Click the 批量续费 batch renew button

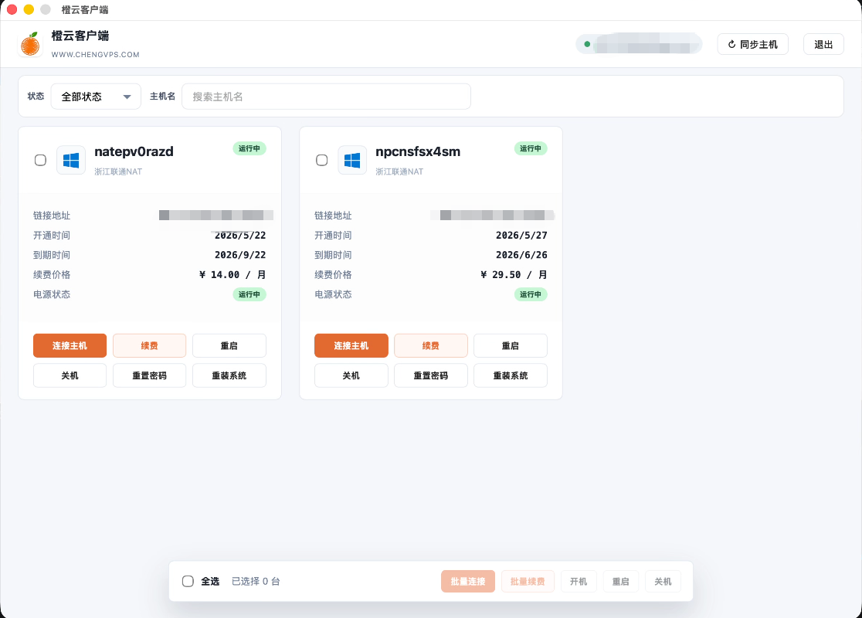tap(528, 581)
